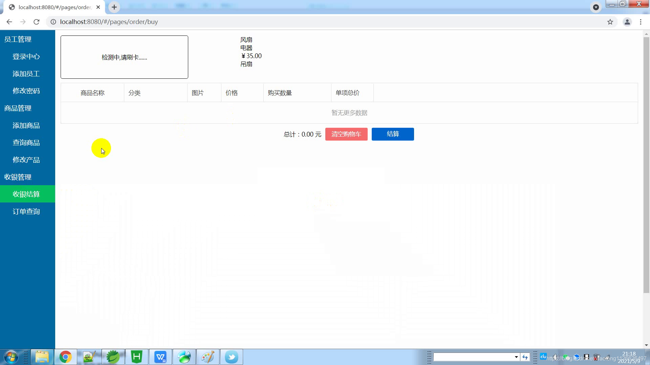This screenshot has width=650, height=365.
Task: Click the blue bird taskbar icon
Action: [x=232, y=357]
